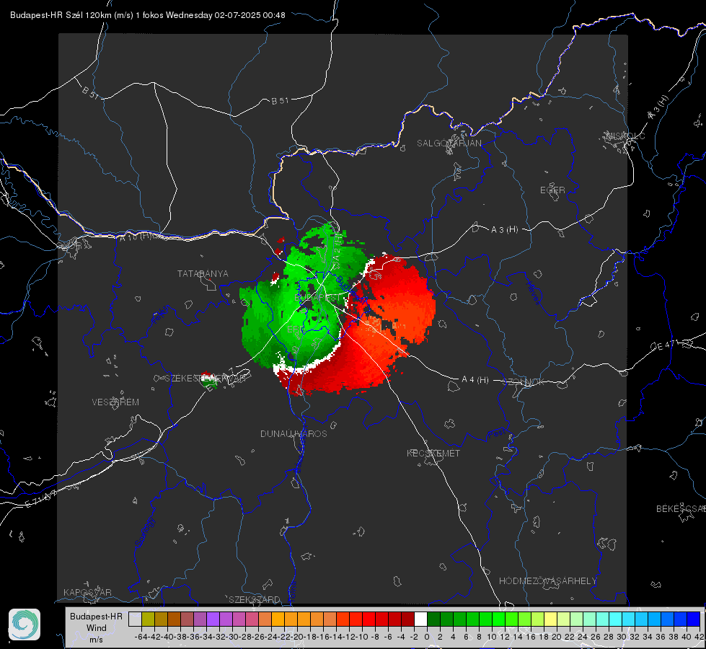This screenshot has width=706, height=649.
Task: Click the olive swatch between -64 and -42
Action: pyautogui.click(x=148, y=619)
